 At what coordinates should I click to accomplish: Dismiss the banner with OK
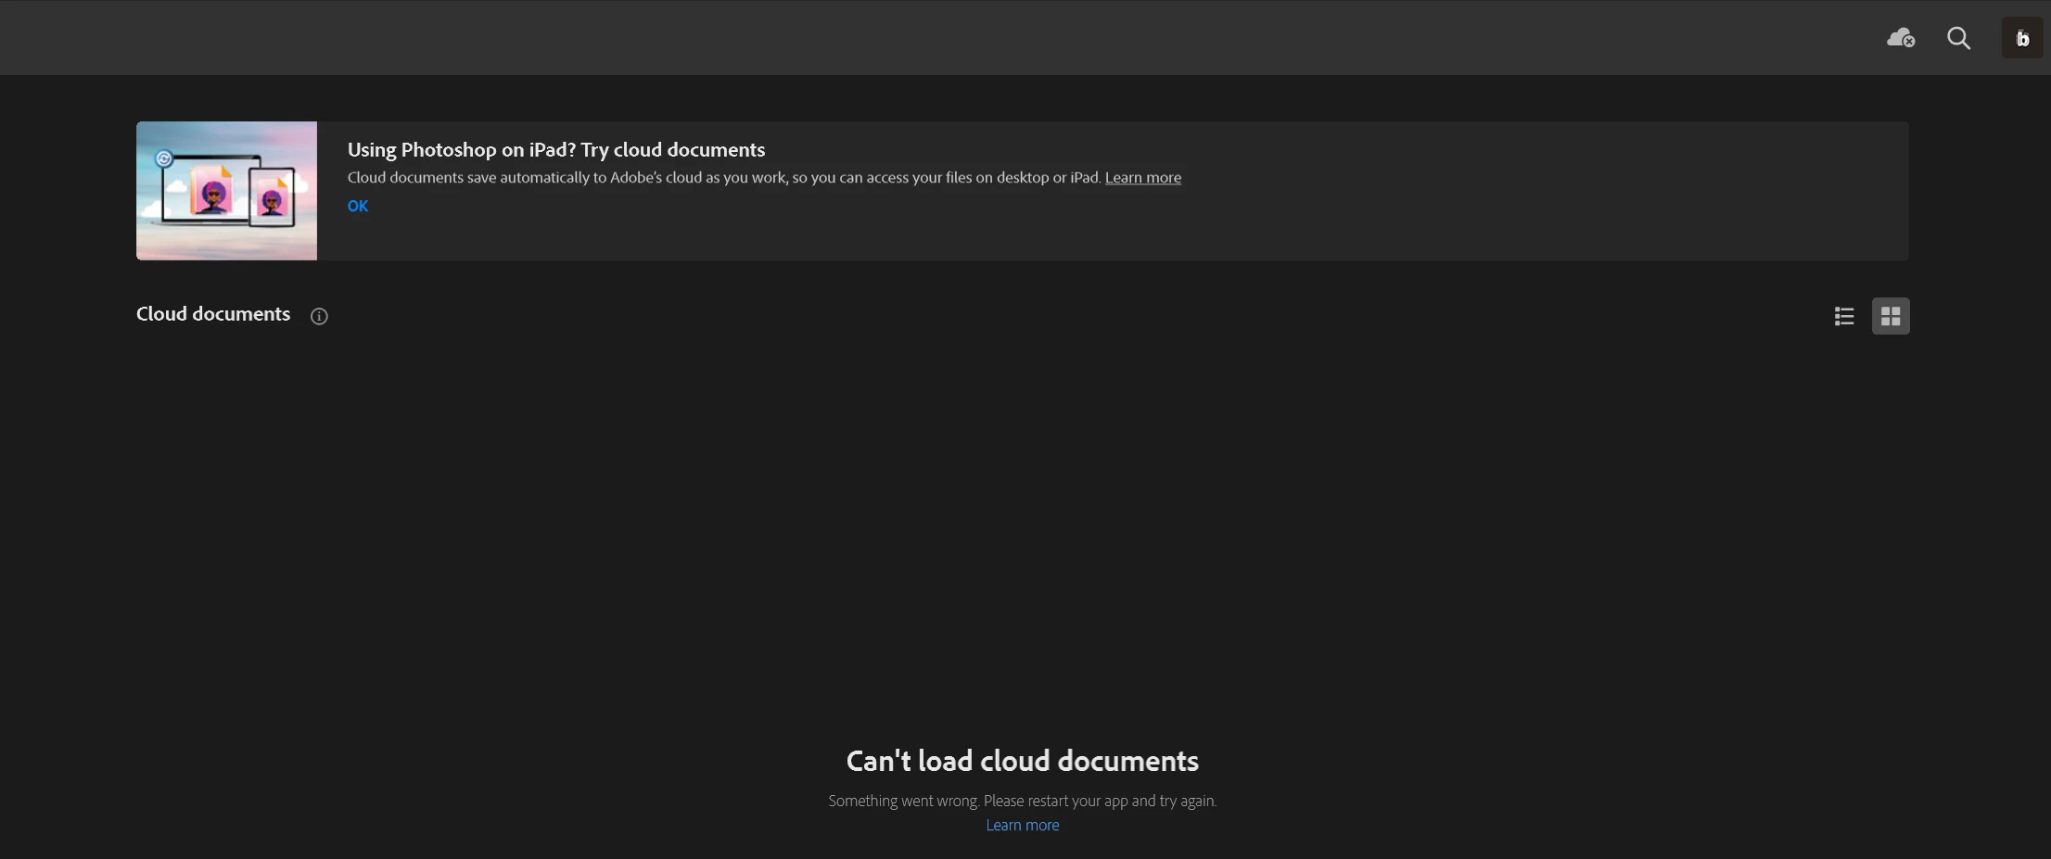[358, 206]
